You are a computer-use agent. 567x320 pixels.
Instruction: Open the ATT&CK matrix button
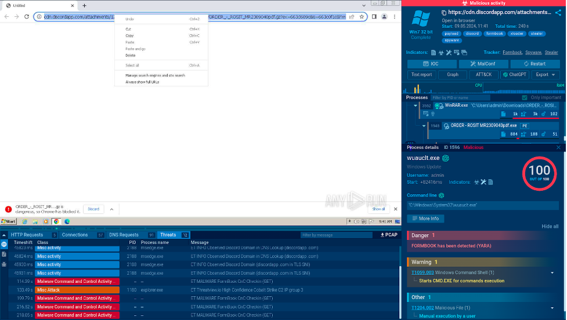coord(483,75)
